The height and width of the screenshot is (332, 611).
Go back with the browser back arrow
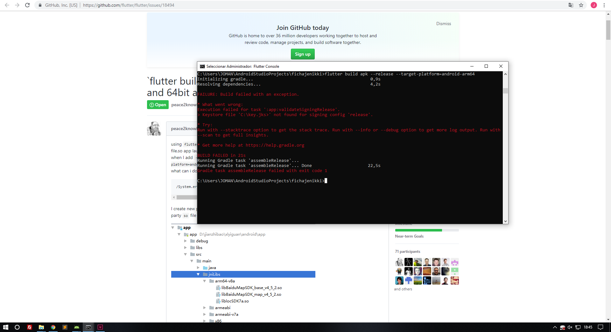7,5
